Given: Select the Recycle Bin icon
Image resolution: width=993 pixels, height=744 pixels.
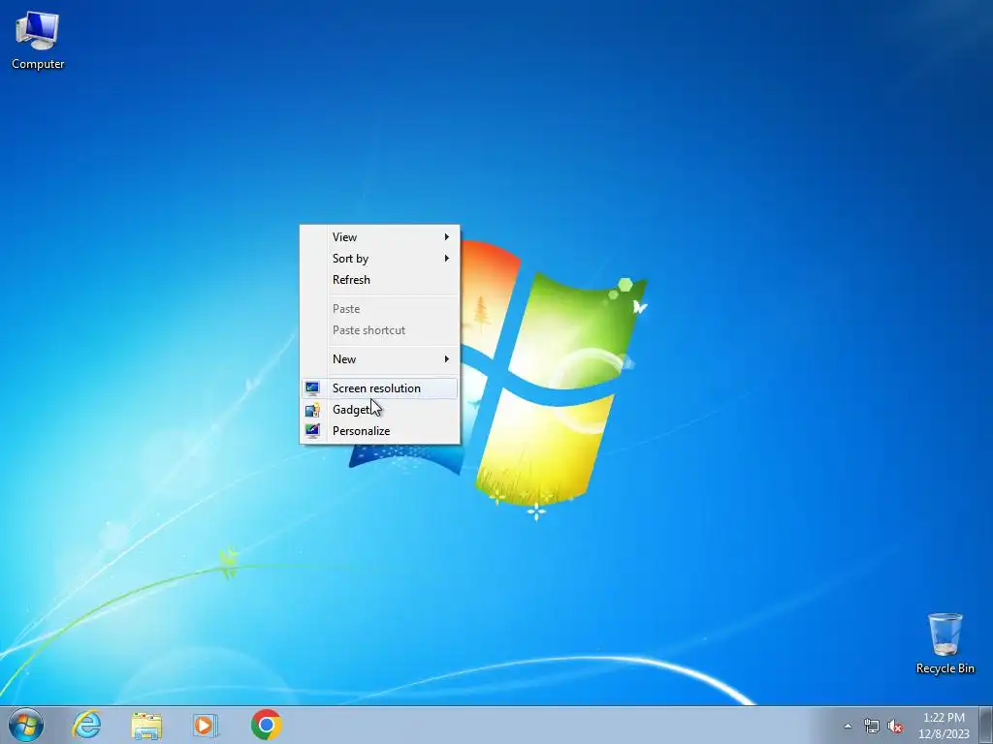Looking at the screenshot, I should (945, 643).
